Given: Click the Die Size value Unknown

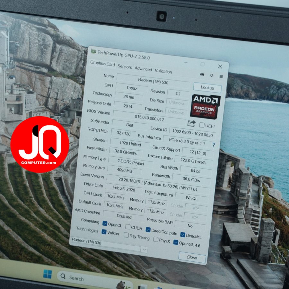Looking at the screenshot, I should 177,102.
